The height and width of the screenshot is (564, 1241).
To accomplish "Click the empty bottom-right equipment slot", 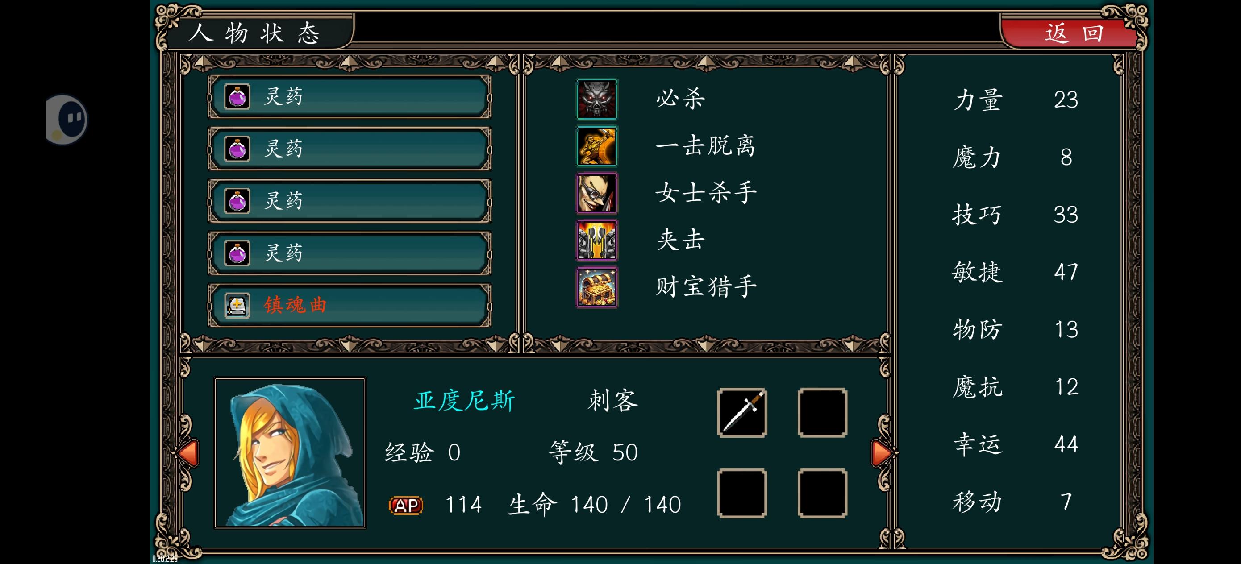I will coord(822,493).
